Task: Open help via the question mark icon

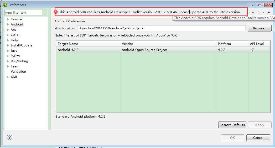Action: (x=9, y=137)
